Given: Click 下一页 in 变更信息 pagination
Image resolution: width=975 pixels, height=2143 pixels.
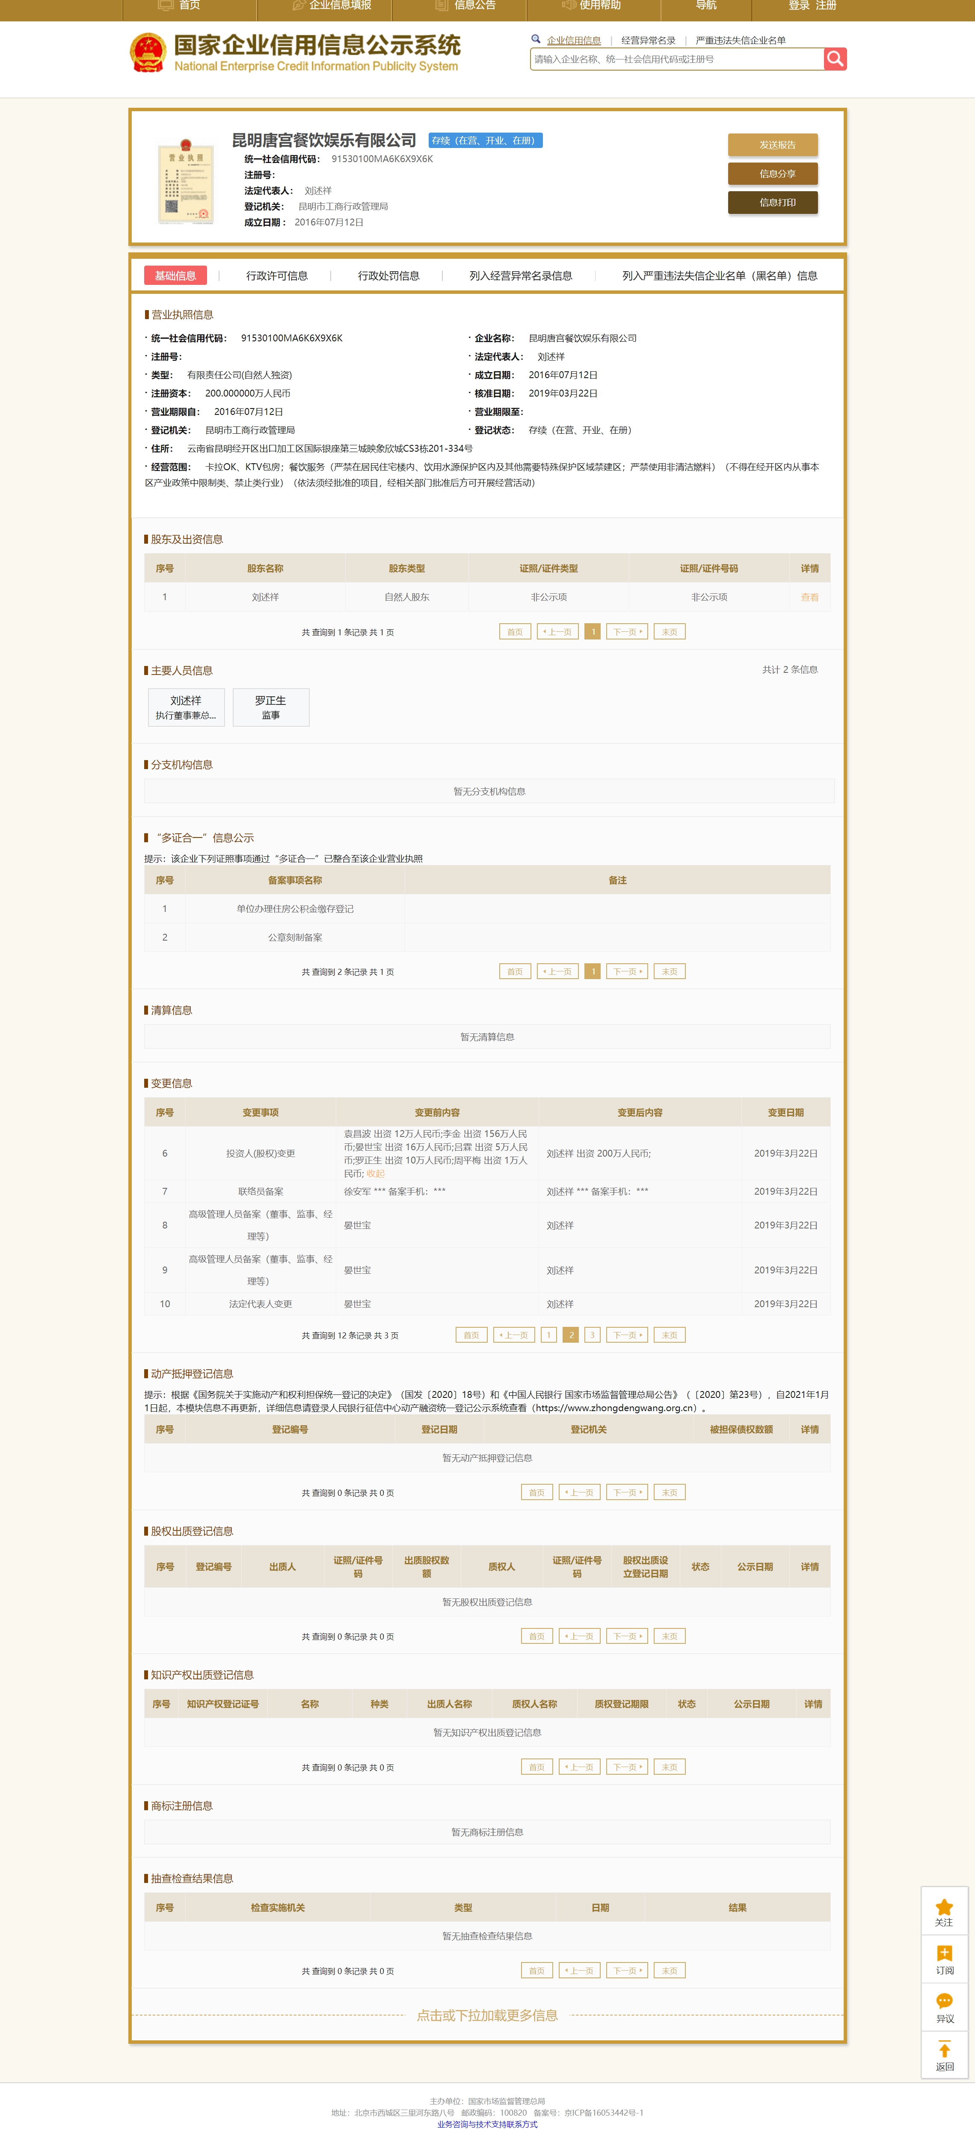Looking at the screenshot, I should [x=626, y=1335].
